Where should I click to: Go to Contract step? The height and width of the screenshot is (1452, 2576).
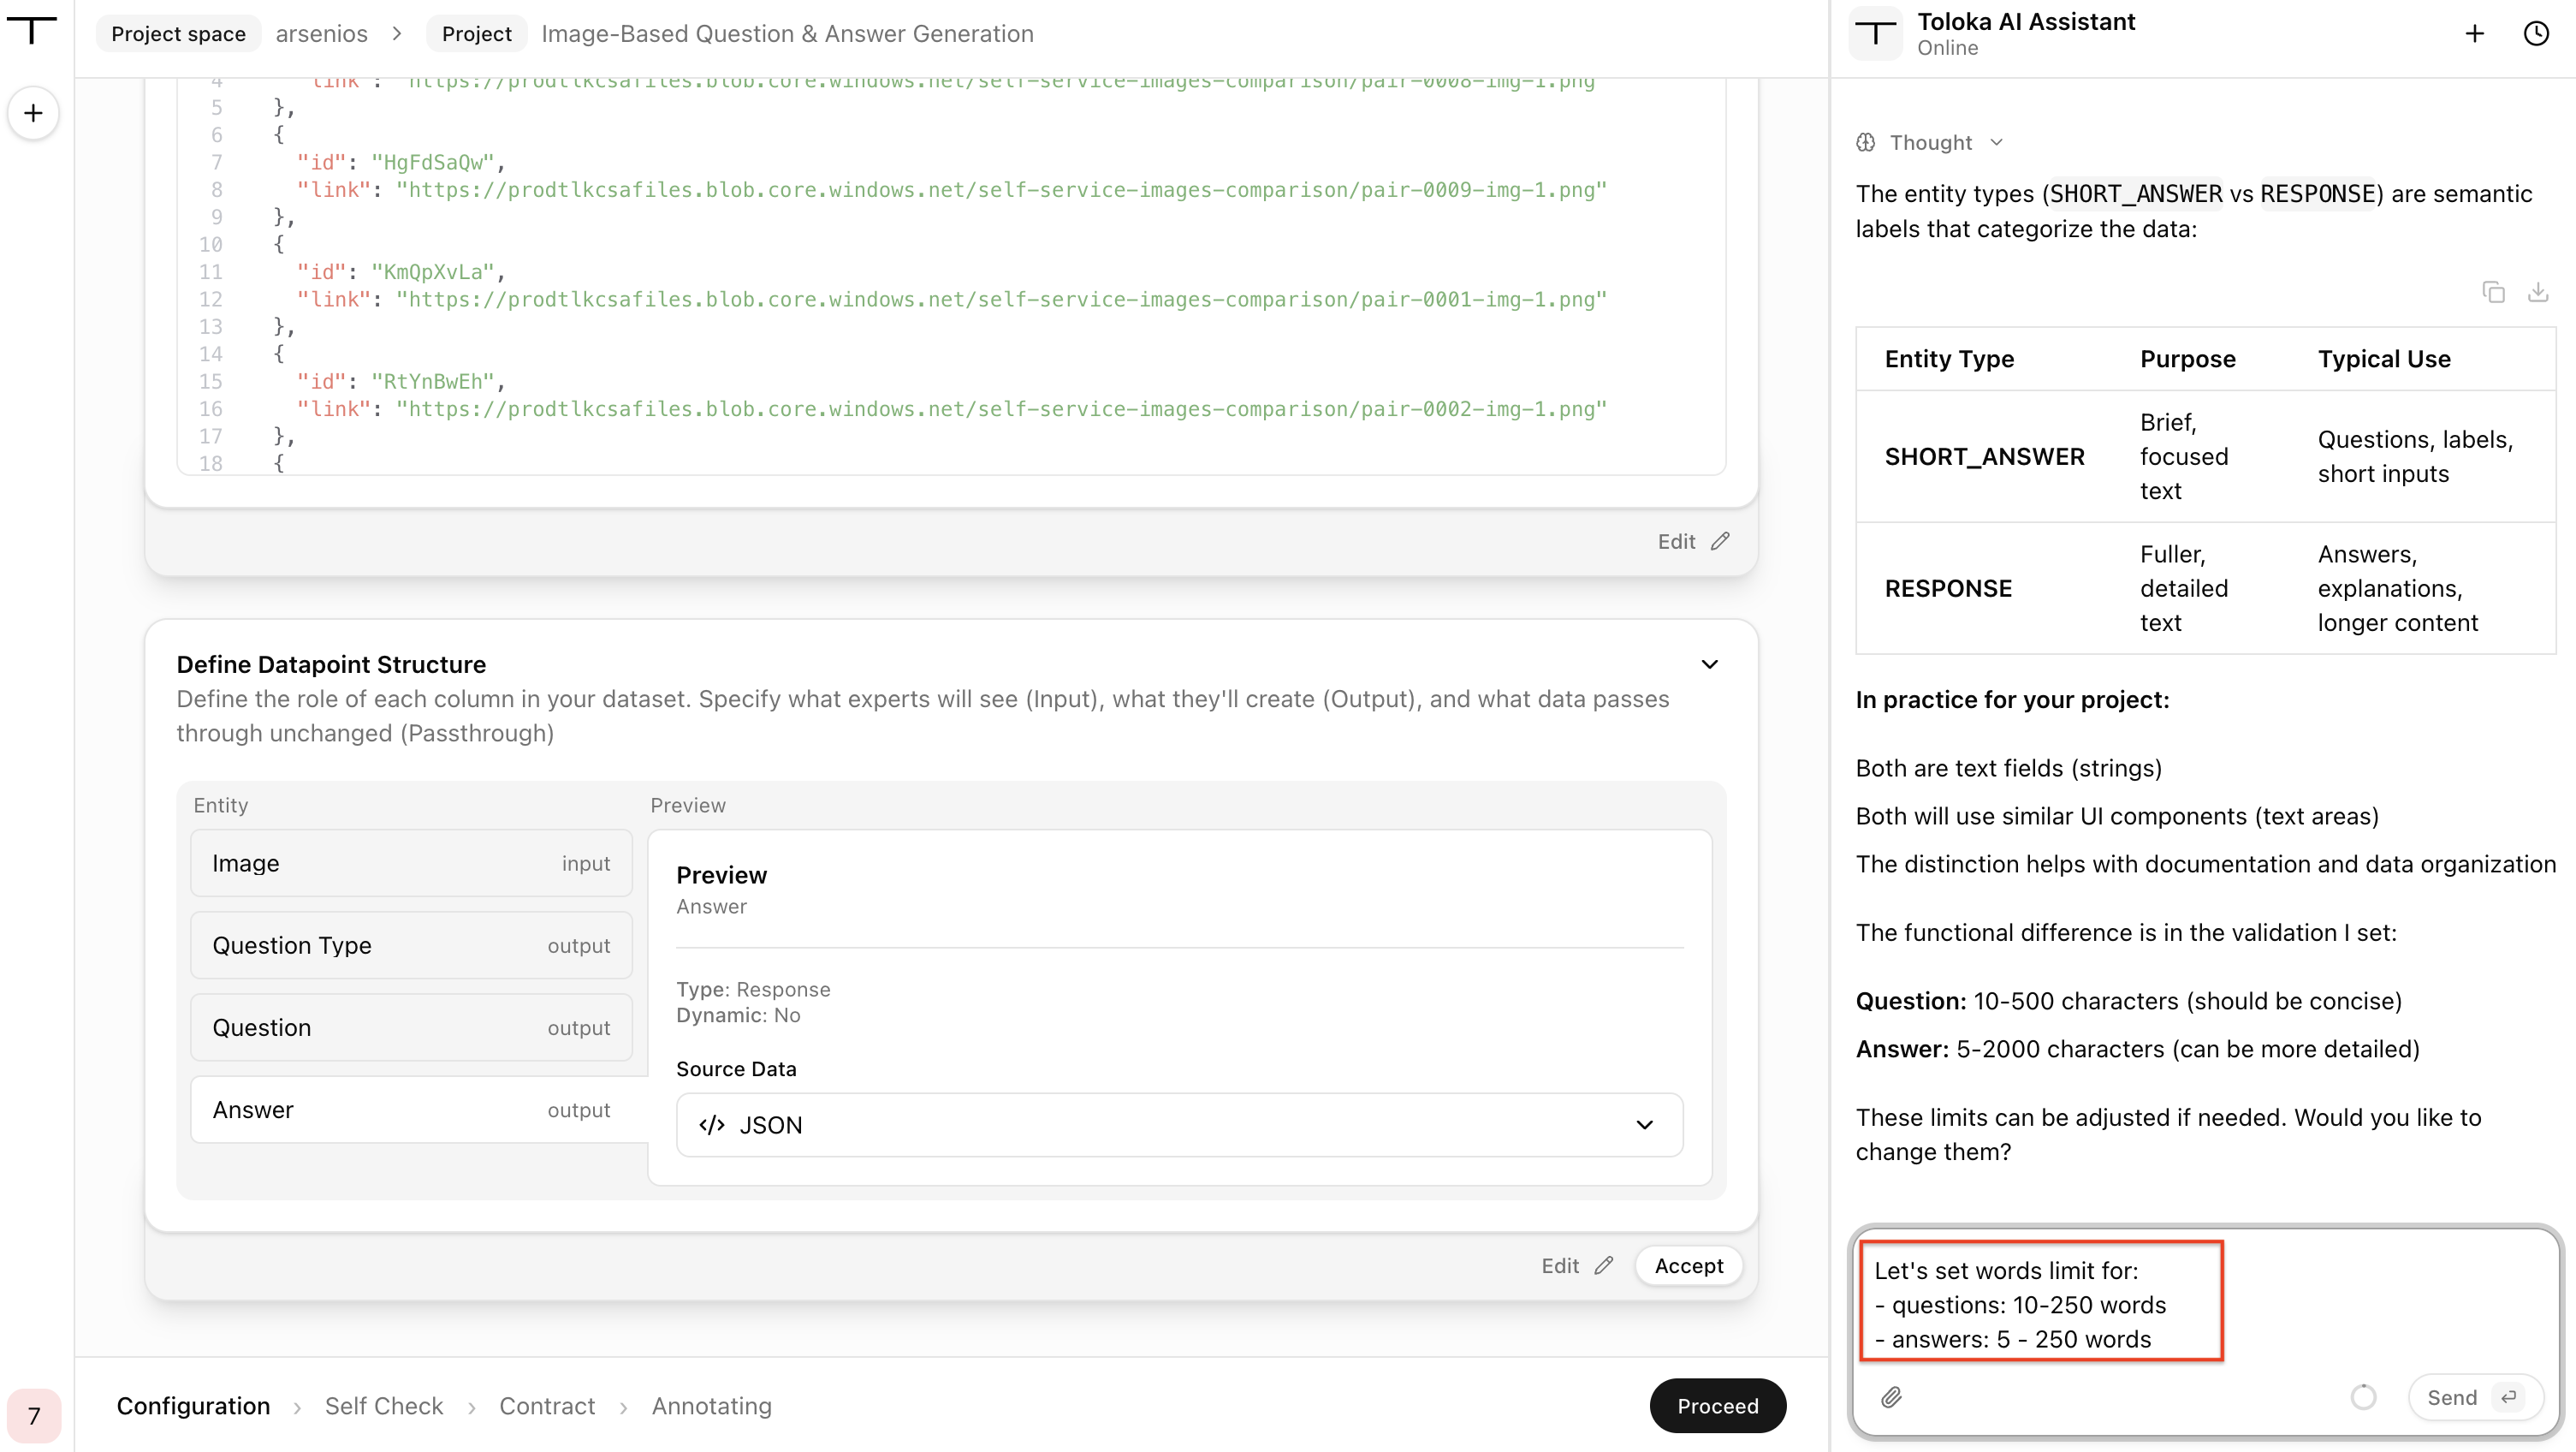547,1406
